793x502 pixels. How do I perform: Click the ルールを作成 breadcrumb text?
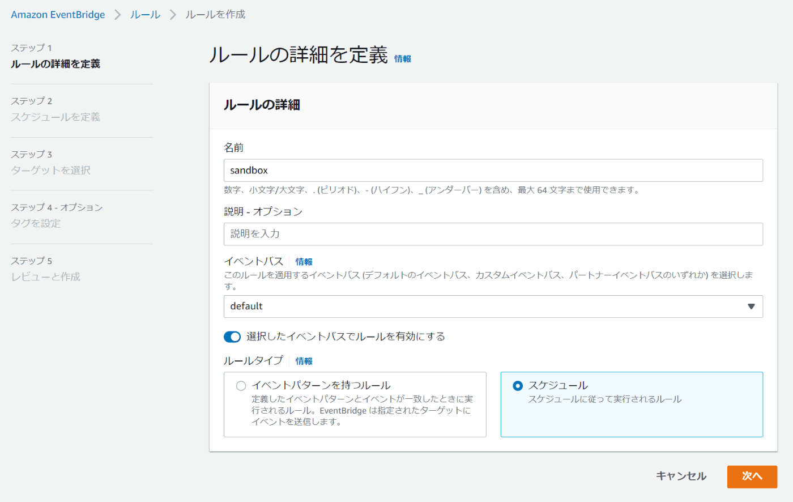[215, 15]
